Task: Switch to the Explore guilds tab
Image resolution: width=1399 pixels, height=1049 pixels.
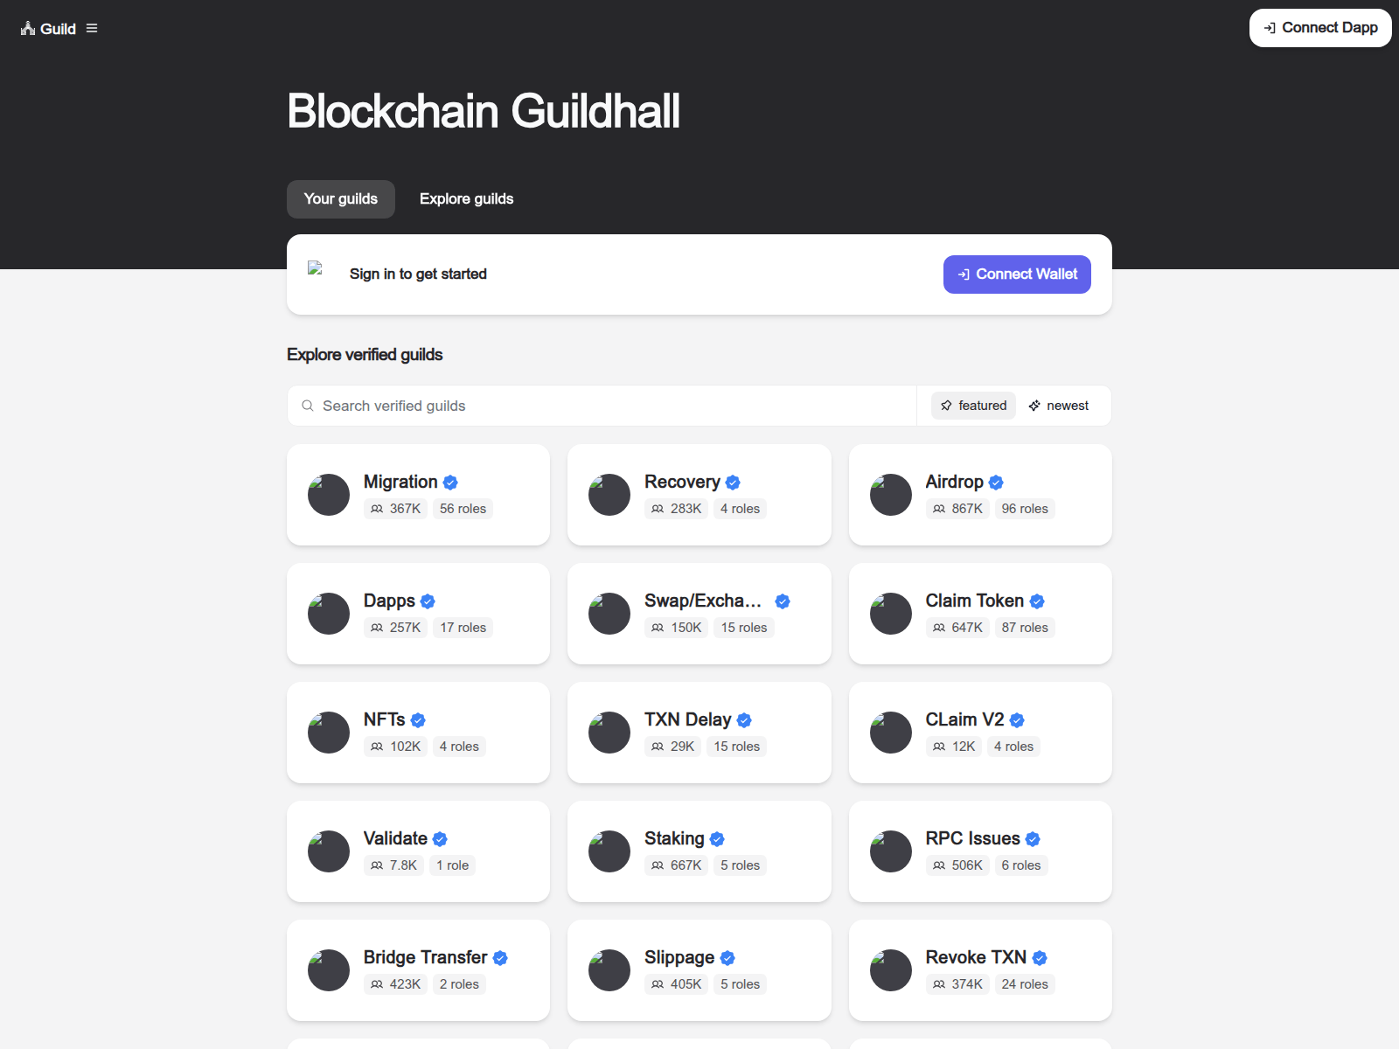Action: pos(466,198)
